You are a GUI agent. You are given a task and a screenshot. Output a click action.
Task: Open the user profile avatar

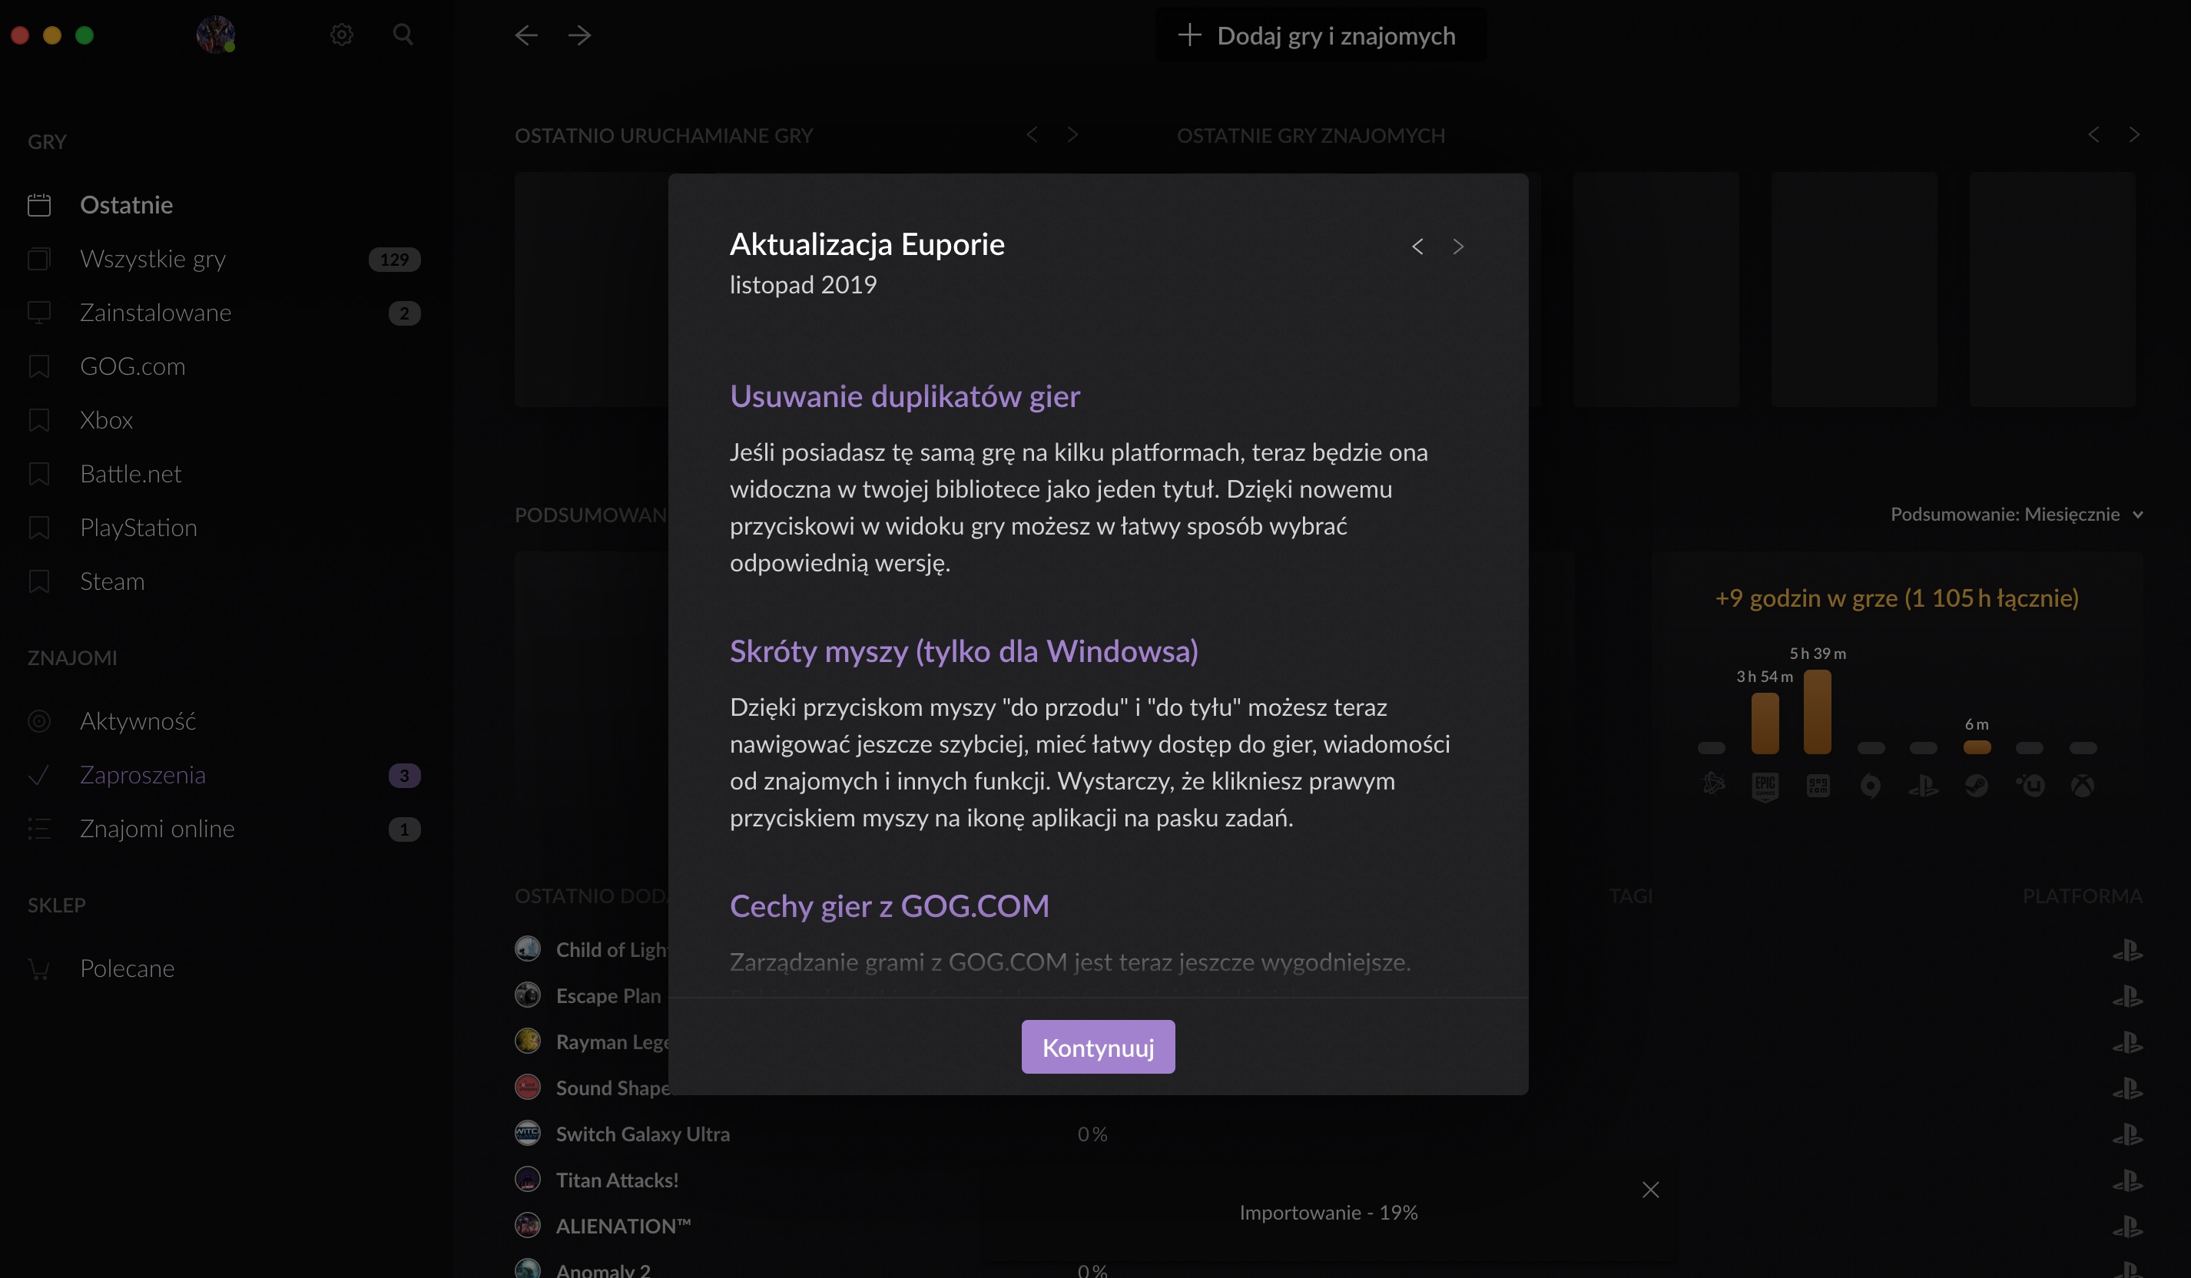point(216,35)
